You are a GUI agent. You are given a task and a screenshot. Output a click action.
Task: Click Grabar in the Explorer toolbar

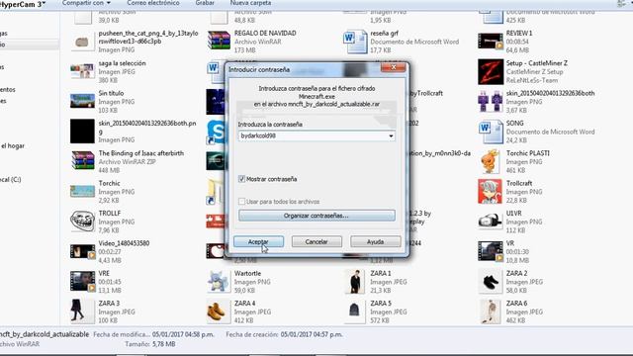click(205, 3)
